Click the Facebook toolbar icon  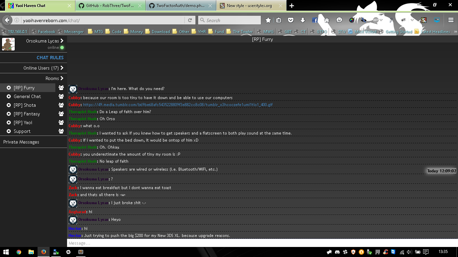(315, 20)
